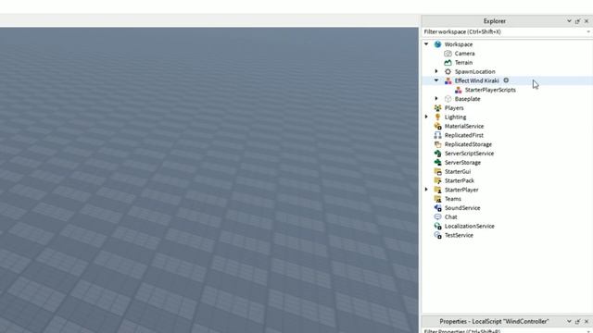Image resolution: width=593 pixels, height=333 pixels.
Task: Close the Explorer panel
Action: point(587,21)
